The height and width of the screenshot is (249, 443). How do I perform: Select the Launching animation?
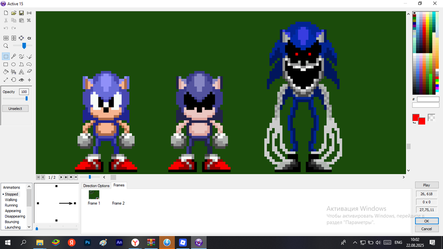pos(12,227)
